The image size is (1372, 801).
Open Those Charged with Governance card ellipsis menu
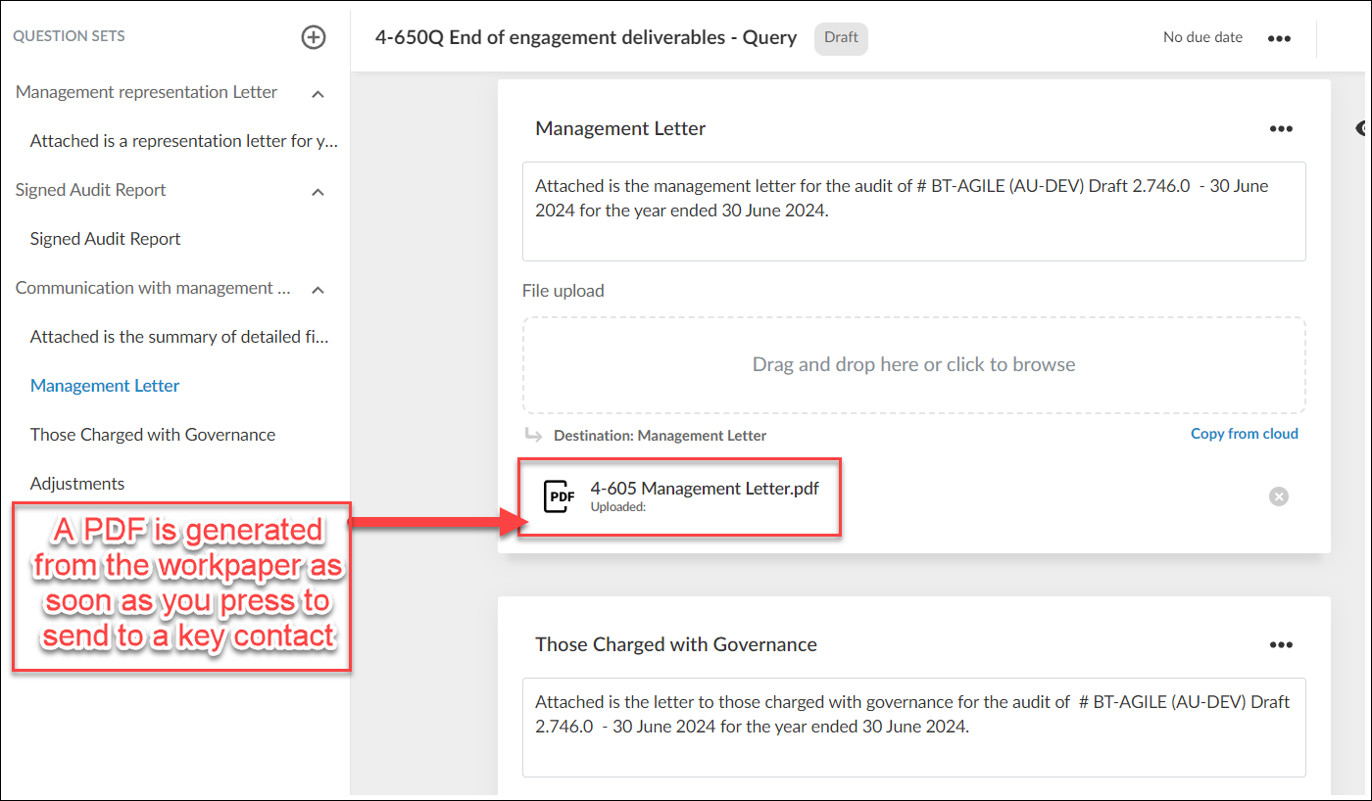click(1281, 644)
